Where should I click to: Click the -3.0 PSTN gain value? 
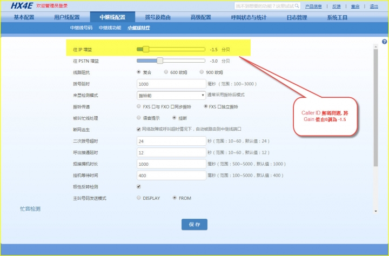tap(213, 61)
